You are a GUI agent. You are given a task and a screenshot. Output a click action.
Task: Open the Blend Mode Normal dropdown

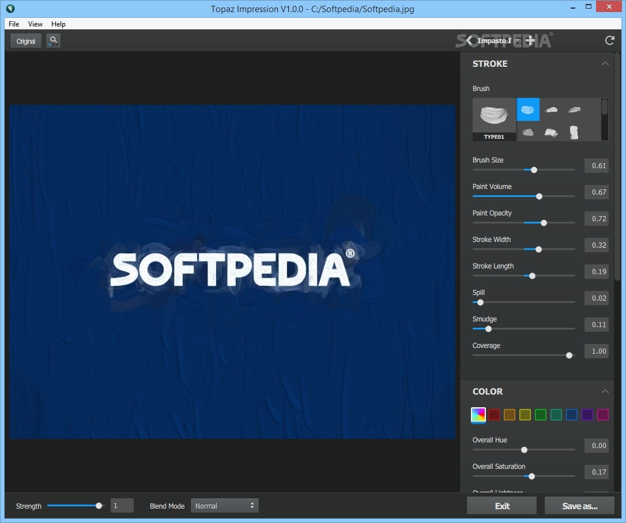point(225,506)
